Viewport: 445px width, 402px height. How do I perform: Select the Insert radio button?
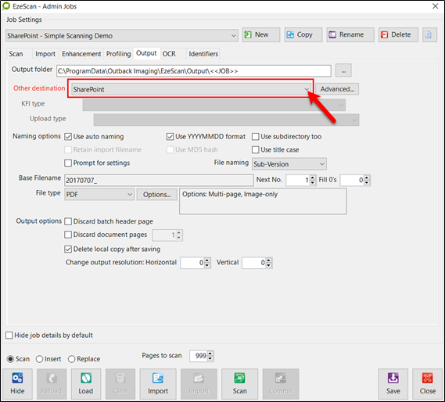(x=39, y=359)
